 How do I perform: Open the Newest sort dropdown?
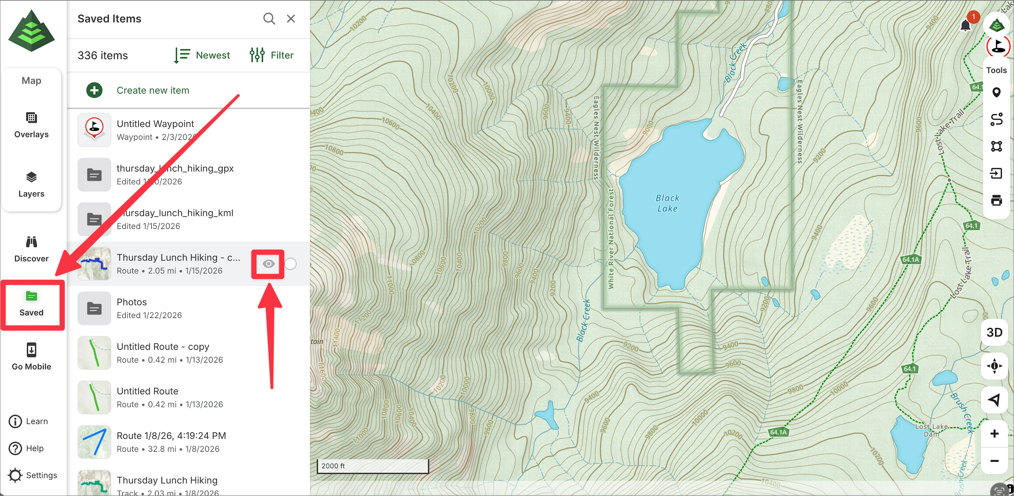pyautogui.click(x=202, y=55)
